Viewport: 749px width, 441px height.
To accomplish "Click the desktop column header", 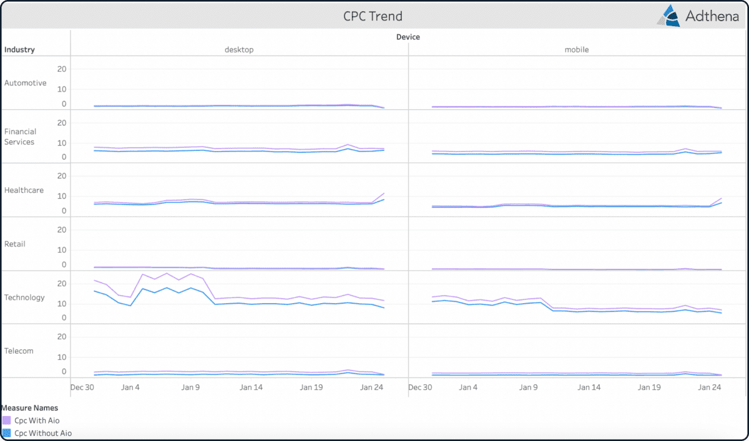I will coord(239,49).
